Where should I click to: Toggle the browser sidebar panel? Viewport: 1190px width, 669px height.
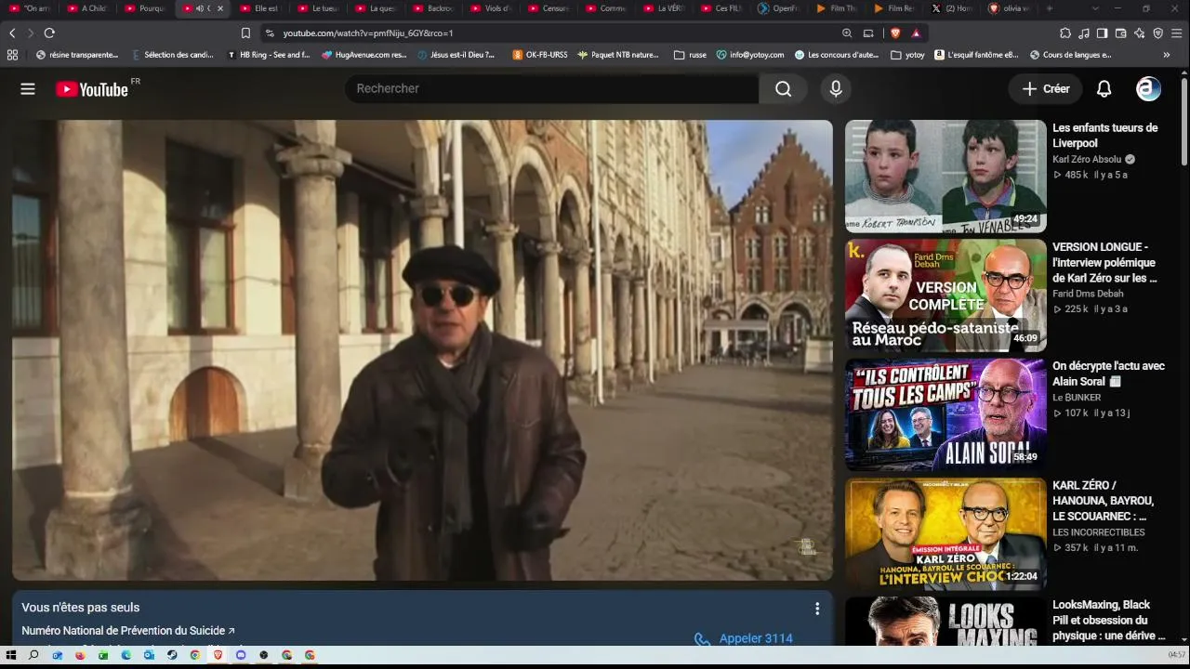click(x=1102, y=33)
